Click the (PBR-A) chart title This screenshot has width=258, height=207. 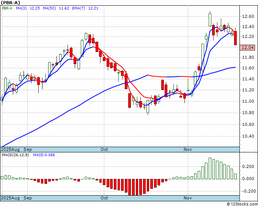click(10, 3)
